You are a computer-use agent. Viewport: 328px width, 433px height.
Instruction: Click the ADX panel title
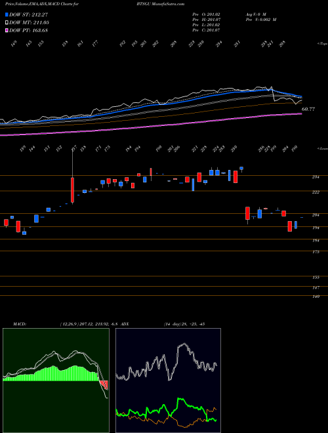coord(125,324)
